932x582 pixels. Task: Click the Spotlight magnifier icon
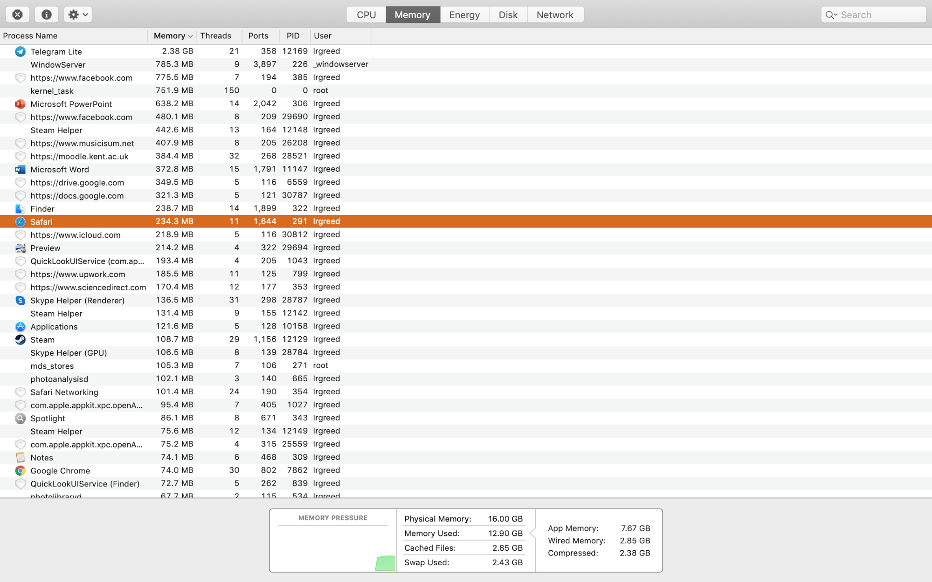[20, 418]
